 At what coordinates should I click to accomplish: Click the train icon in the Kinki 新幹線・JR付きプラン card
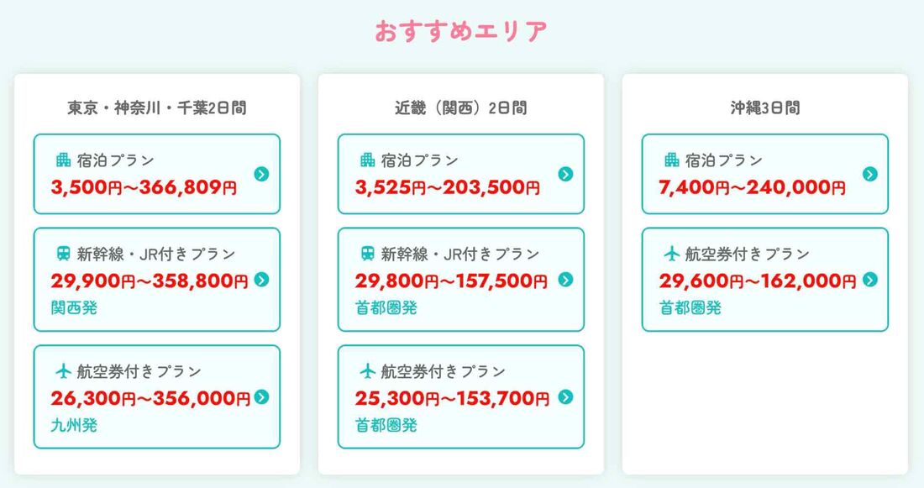[x=368, y=254]
